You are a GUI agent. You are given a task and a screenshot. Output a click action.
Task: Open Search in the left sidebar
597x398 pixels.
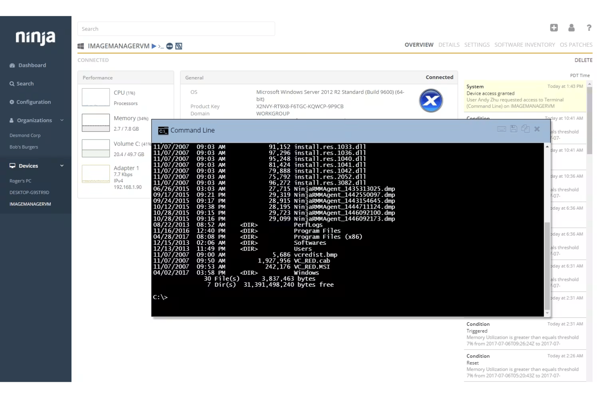tap(21, 83)
